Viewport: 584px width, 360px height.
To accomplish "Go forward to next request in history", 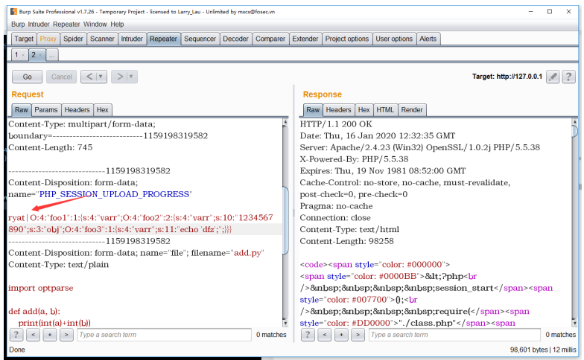I will coord(120,77).
